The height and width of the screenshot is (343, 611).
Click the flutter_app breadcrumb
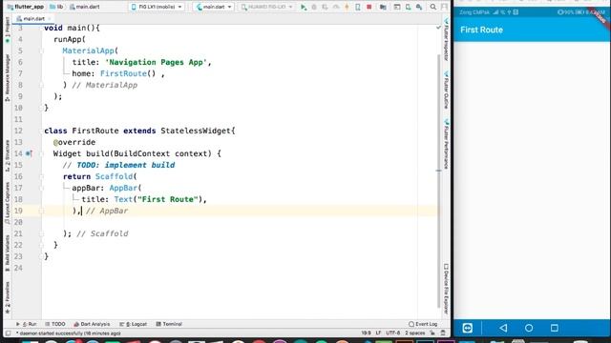point(26,7)
